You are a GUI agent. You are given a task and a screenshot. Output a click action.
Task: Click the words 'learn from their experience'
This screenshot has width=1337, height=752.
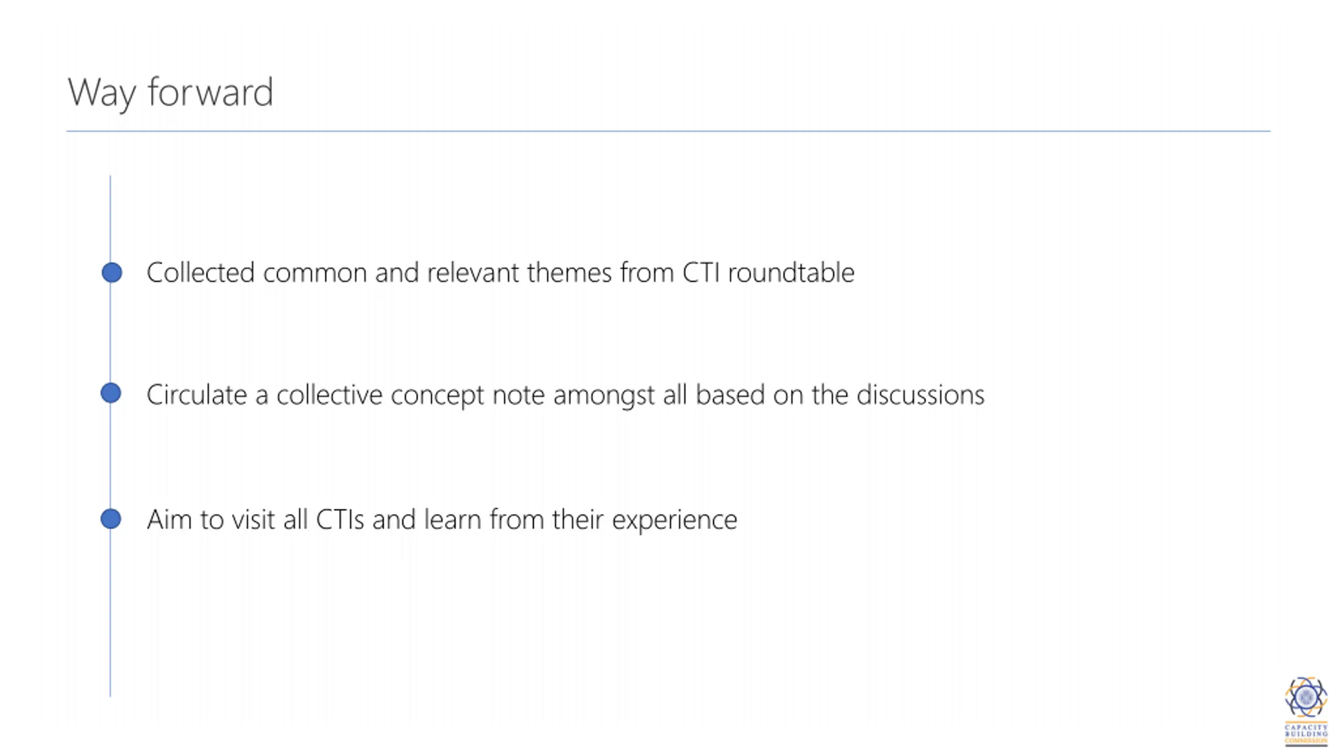pyautogui.click(x=581, y=520)
